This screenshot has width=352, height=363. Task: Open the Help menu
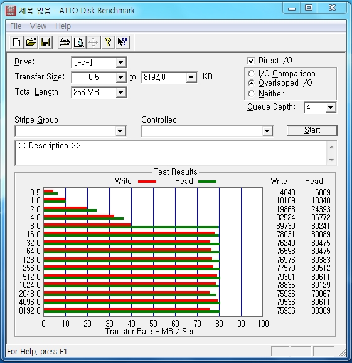pyautogui.click(x=63, y=26)
